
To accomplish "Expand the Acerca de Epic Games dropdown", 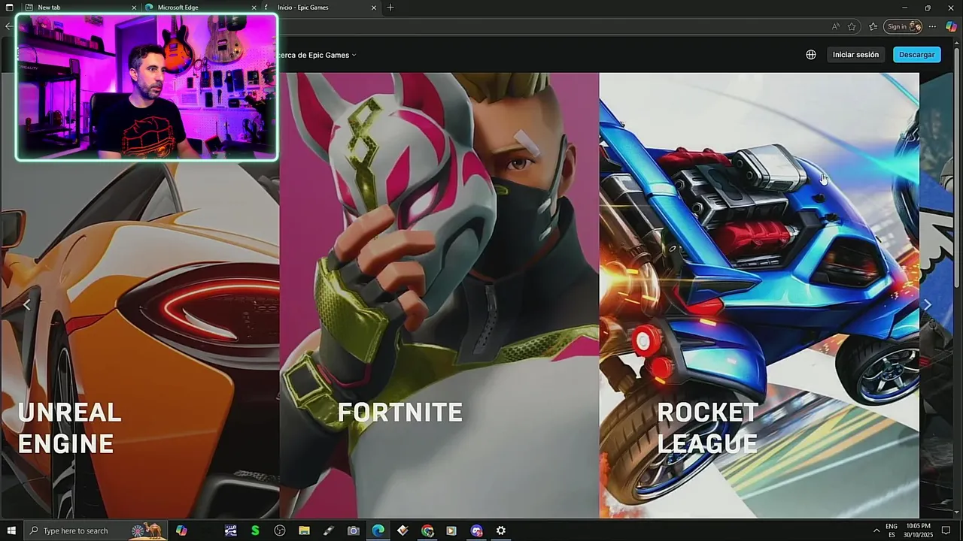I will 317,55.
